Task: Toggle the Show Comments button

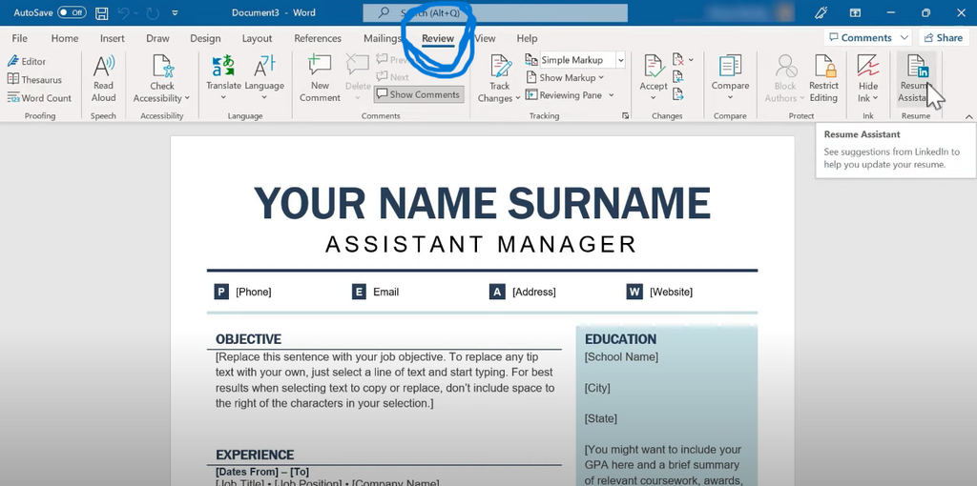Action: point(418,95)
